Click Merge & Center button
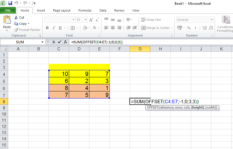 tap(155, 28)
